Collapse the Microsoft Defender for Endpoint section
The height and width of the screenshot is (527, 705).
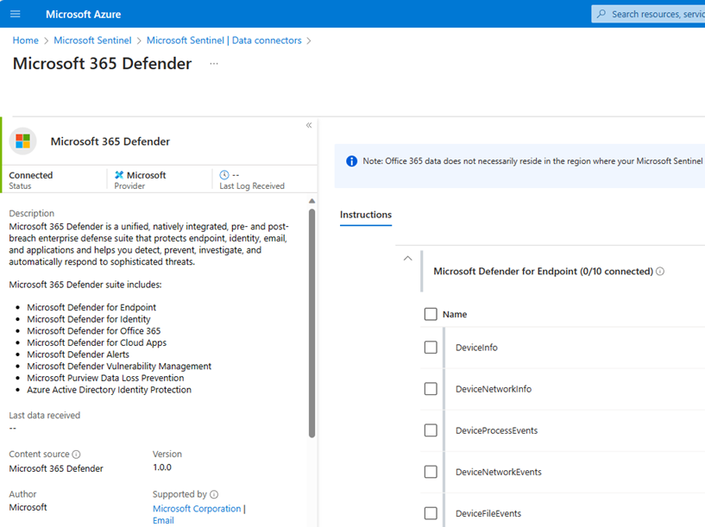pos(408,259)
